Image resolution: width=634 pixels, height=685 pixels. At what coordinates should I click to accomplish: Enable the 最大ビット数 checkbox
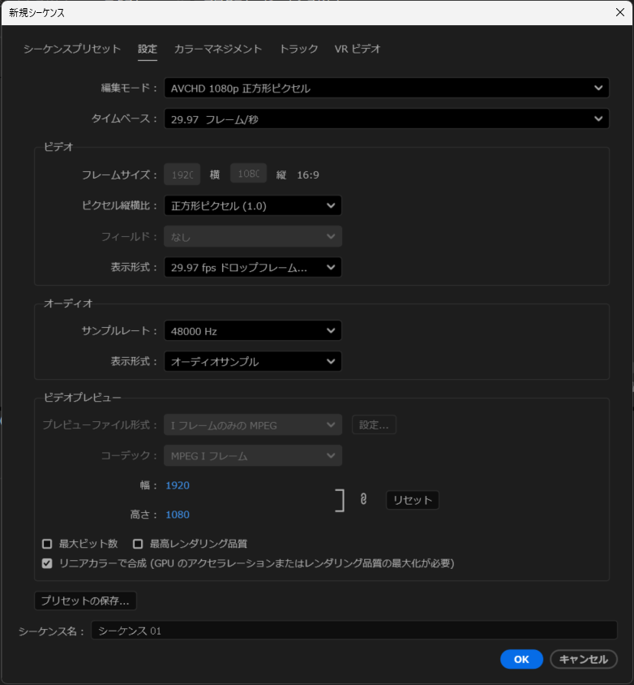click(47, 544)
